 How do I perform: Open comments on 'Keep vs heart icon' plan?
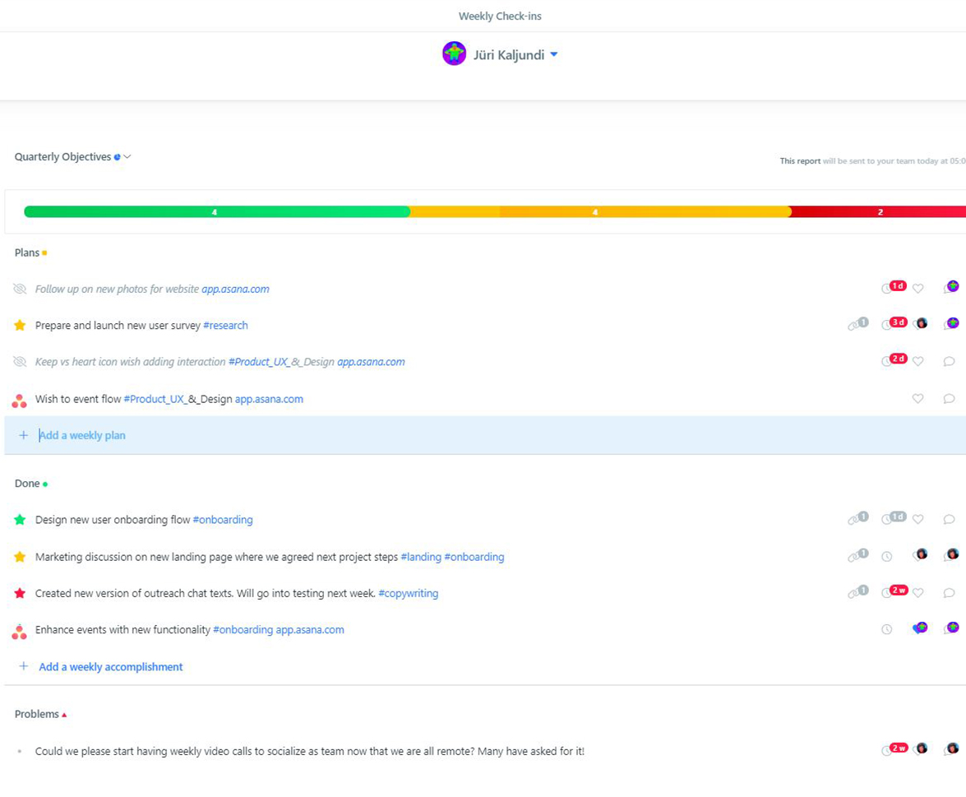pos(949,361)
